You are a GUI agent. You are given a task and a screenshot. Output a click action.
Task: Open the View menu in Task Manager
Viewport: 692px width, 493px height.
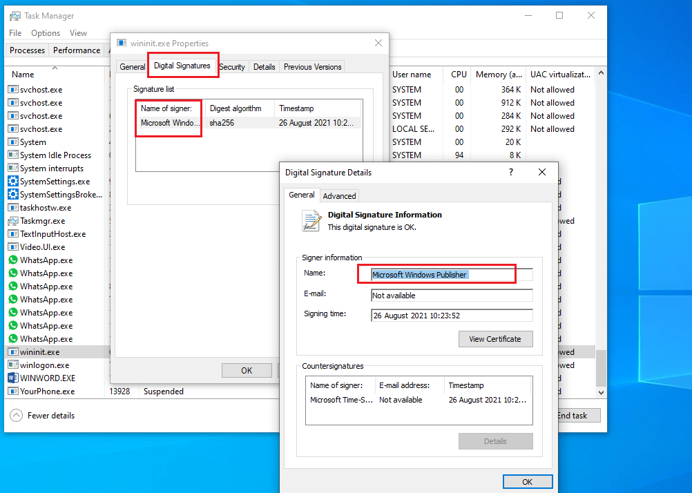coord(78,33)
